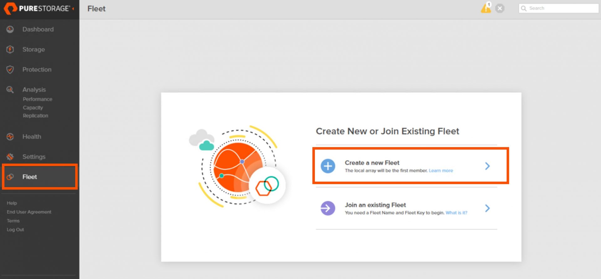
Task: Click the Dashboard gauge icon
Action: (10, 29)
